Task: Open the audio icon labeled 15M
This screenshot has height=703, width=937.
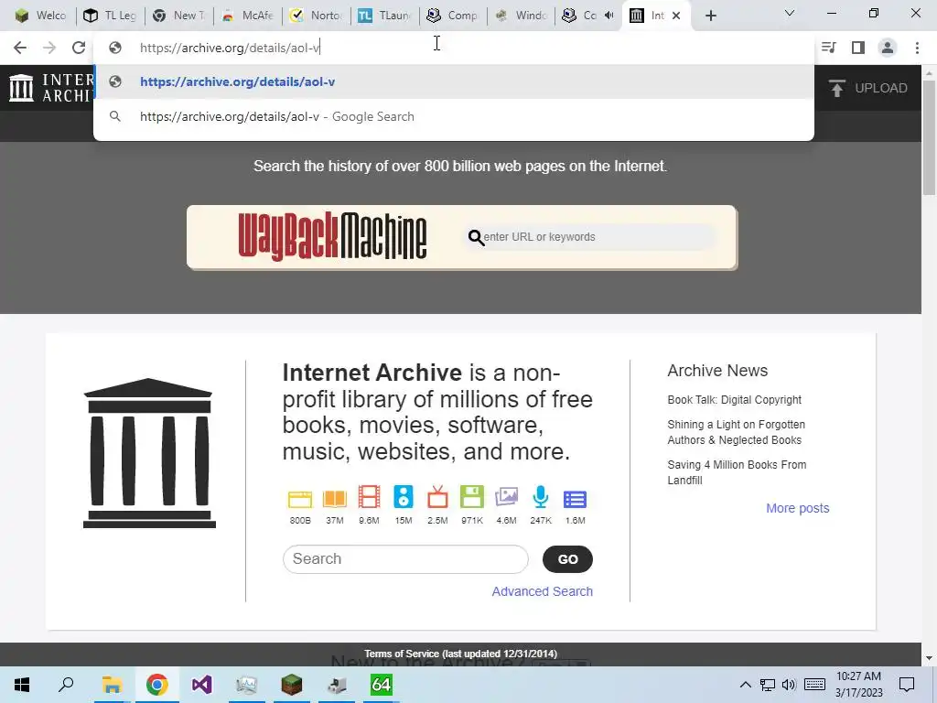Action: tap(404, 497)
